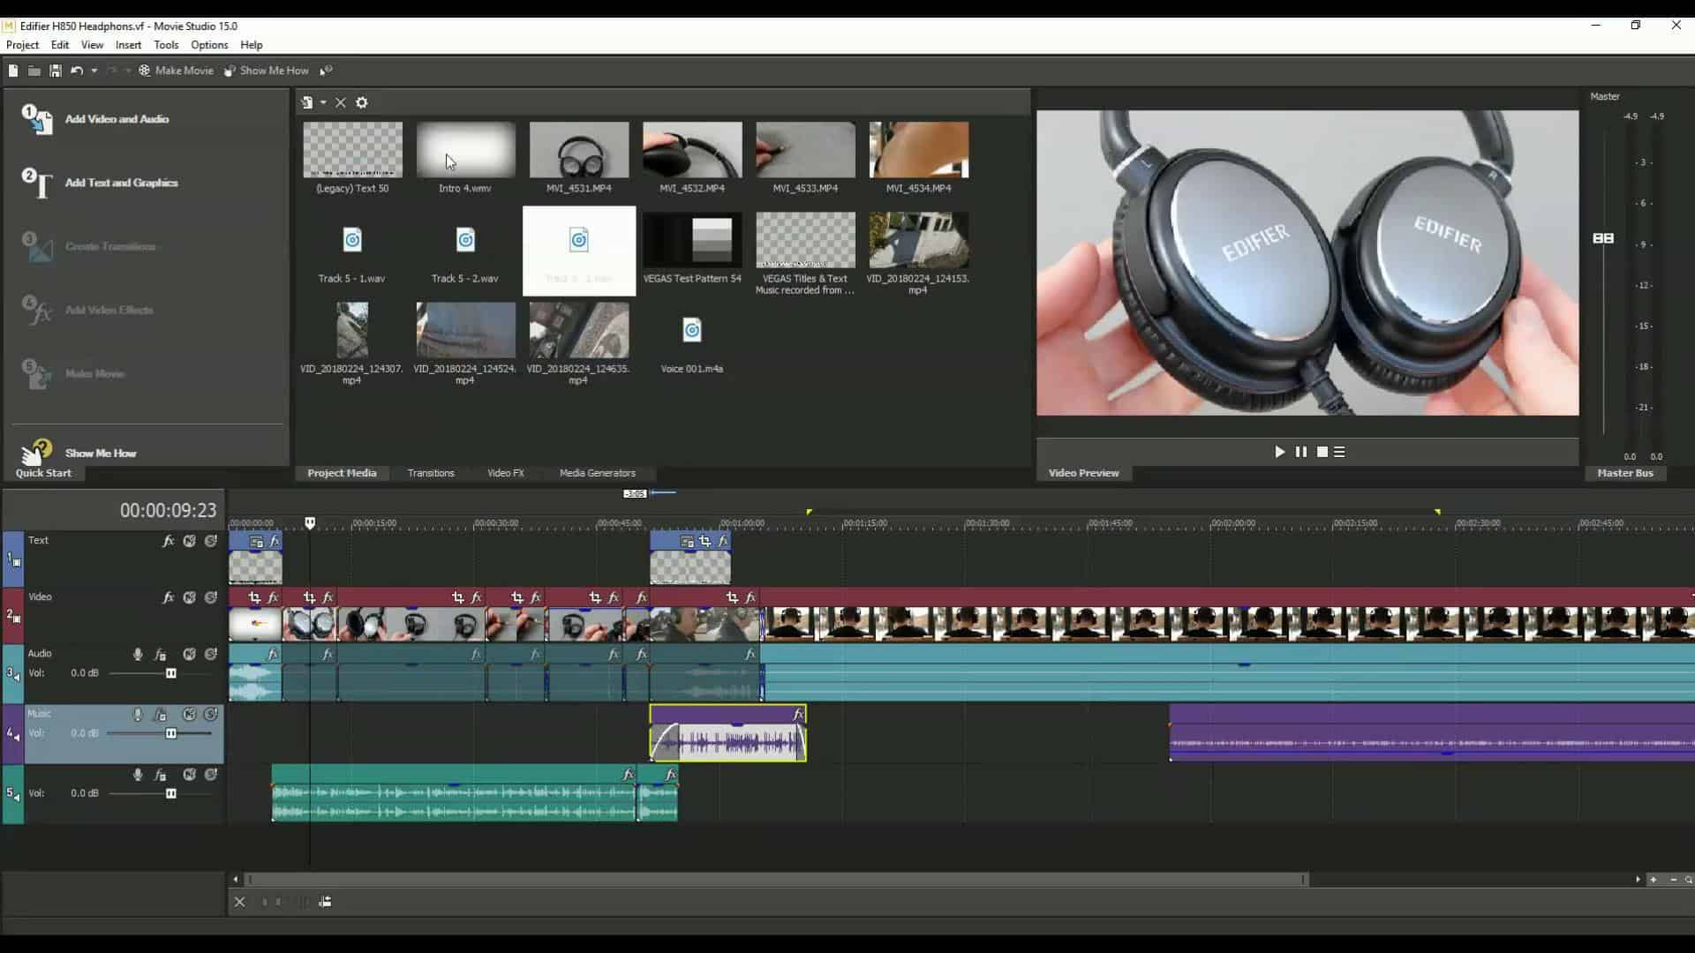
Task: Solo the Video track
Action: 211,597
